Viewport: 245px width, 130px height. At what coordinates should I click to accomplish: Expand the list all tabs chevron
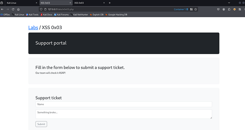click(x=229, y=3)
